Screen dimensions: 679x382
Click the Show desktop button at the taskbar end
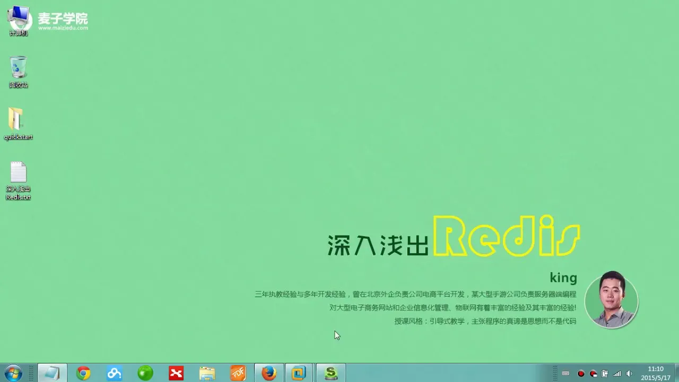pos(676,373)
